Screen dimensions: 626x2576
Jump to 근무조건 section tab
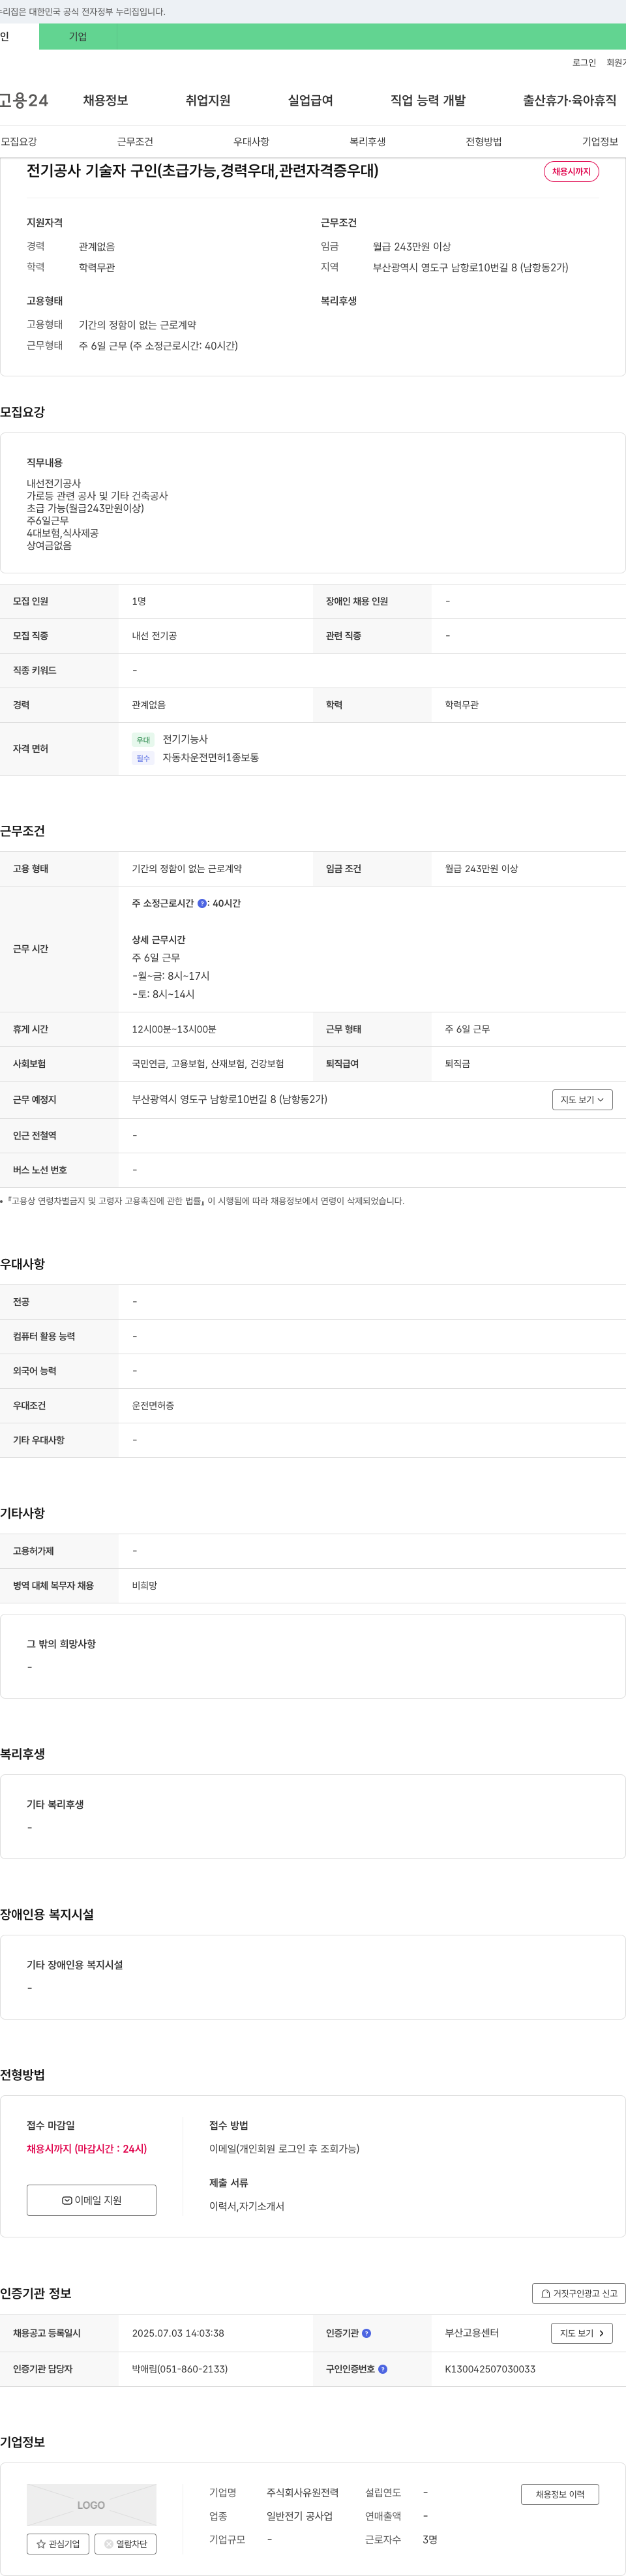pos(135,142)
